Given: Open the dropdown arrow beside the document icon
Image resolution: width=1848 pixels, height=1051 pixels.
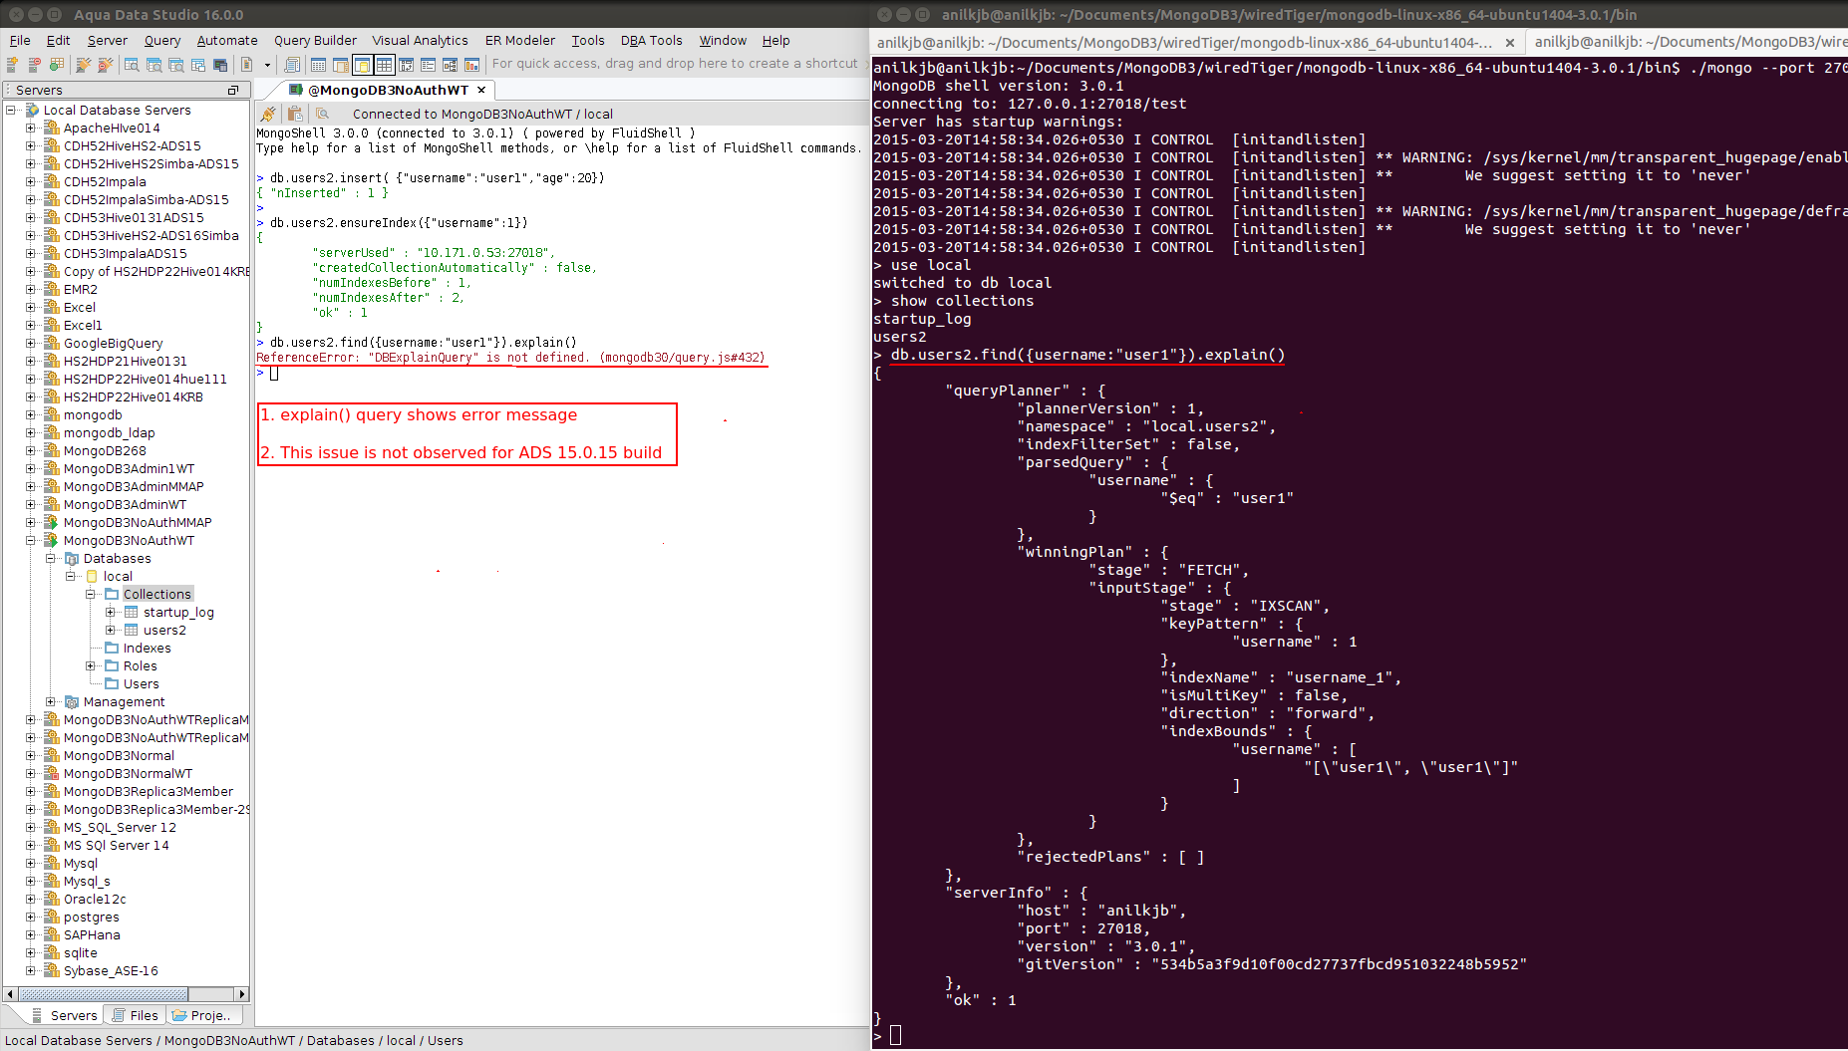Looking at the screenshot, I should coord(267,65).
